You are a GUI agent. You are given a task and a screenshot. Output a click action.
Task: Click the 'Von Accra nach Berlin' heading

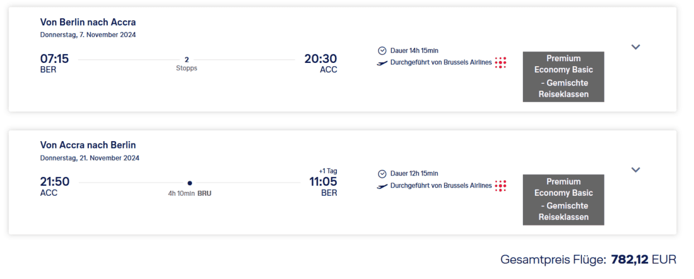(x=88, y=145)
